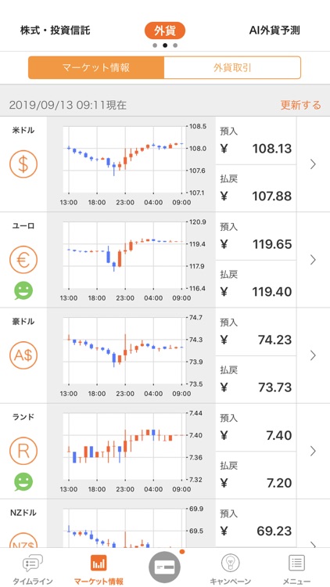
Task: Expand 豪ドル row with chevron arrow
Action: click(x=313, y=355)
